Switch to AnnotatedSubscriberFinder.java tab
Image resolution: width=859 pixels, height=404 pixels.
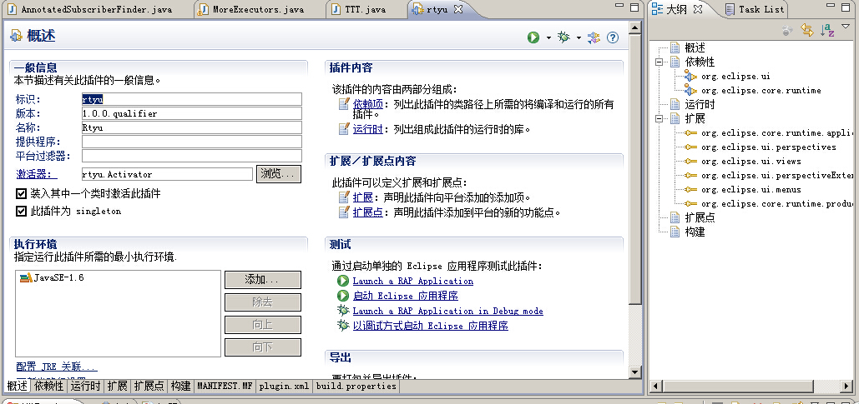click(x=90, y=9)
